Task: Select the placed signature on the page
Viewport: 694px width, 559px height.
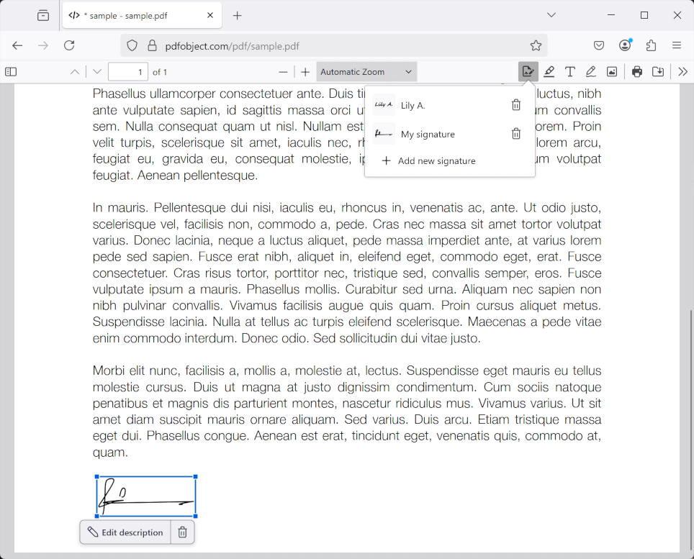Action: (x=146, y=496)
